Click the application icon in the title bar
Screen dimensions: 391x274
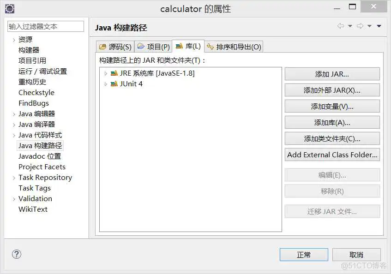click(10, 8)
